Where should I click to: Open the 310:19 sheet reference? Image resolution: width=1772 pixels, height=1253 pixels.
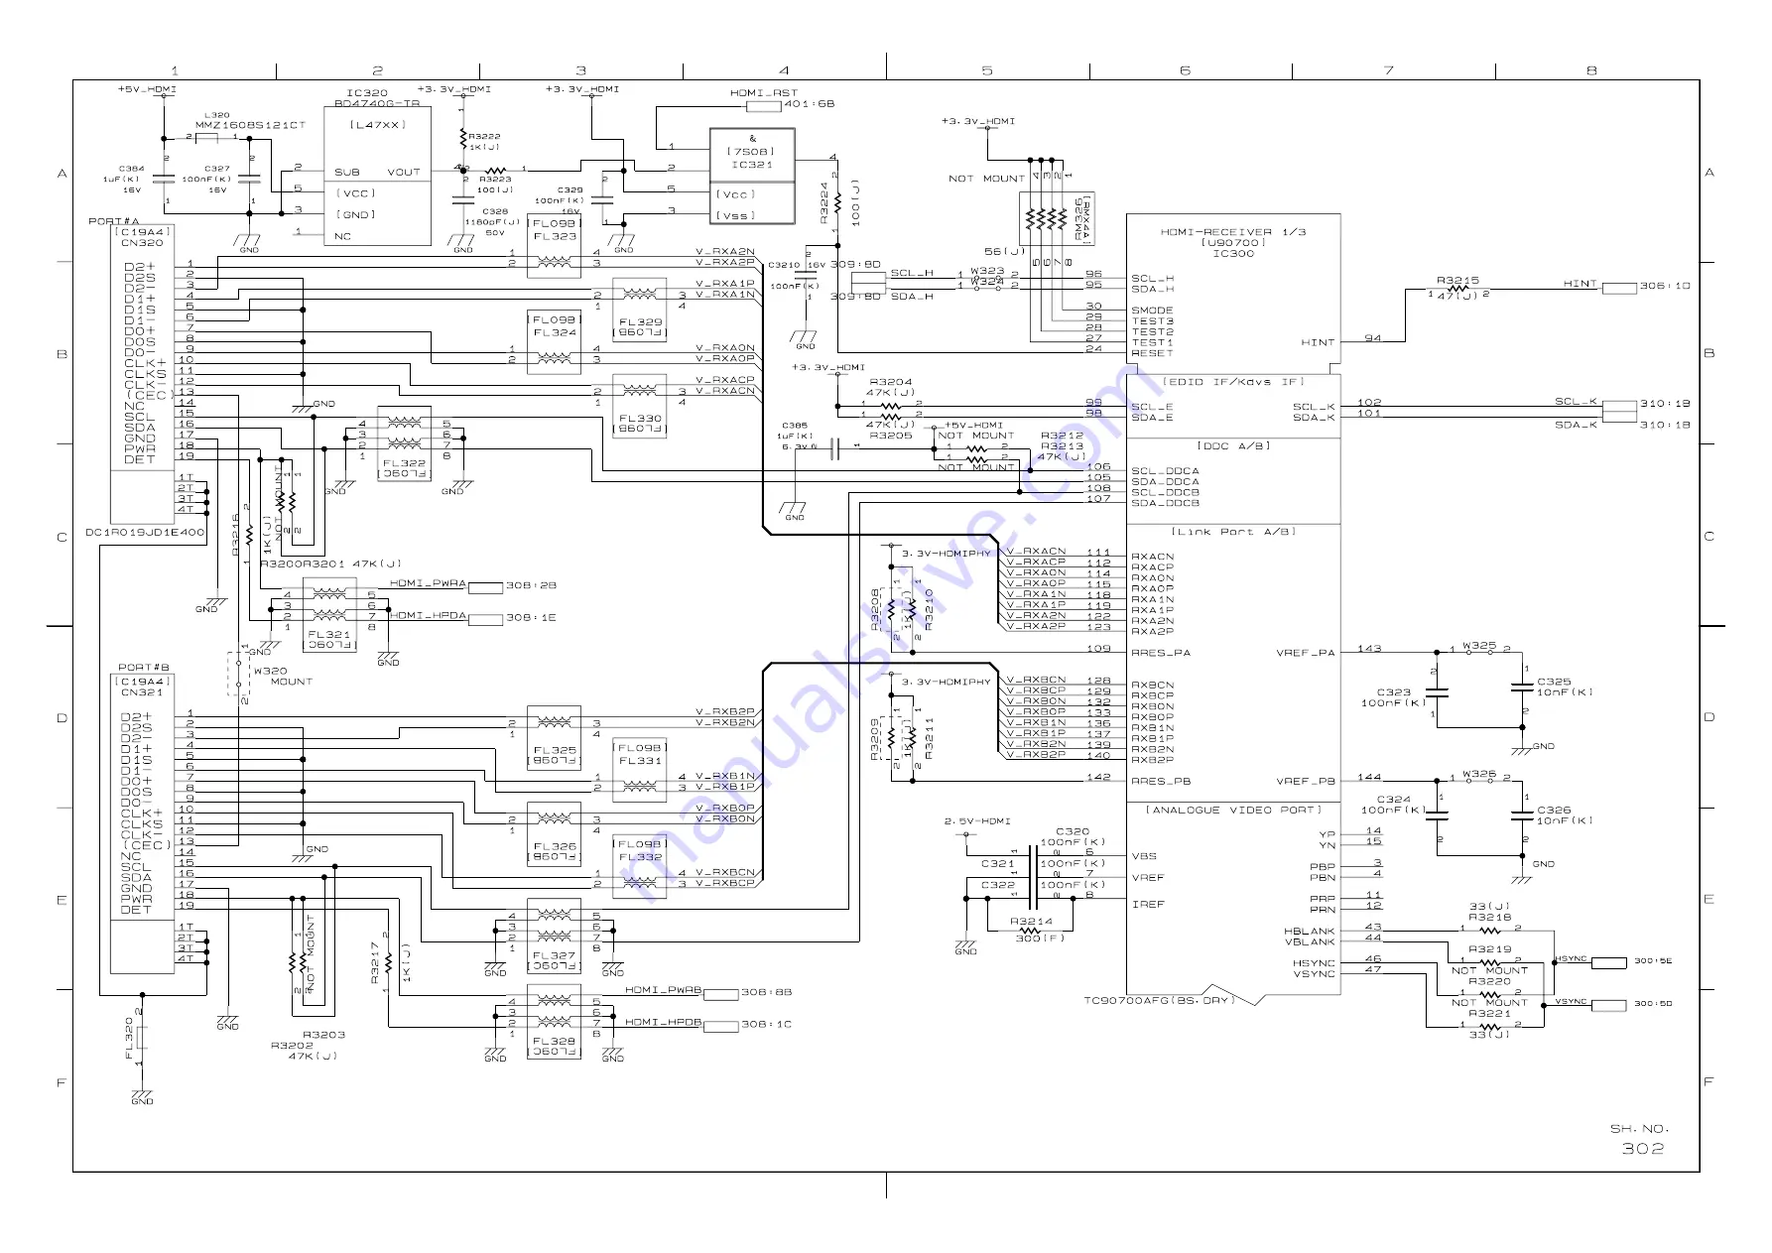pos(1665,404)
